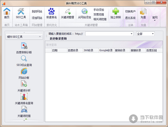Click the 等待查询 status text

coord(51,45)
